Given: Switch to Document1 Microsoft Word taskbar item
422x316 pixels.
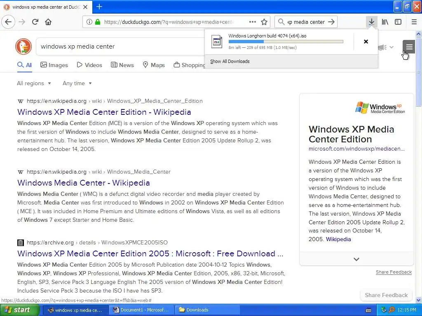Looking at the screenshot, I should click(x=142, y=310).
